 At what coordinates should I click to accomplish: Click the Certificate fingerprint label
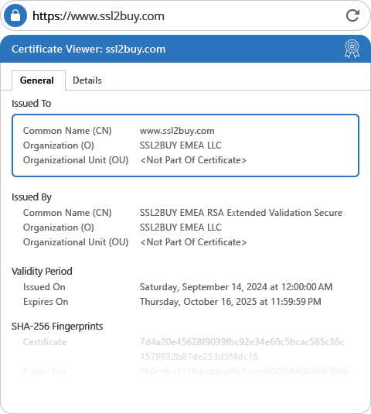pyautogui.click(x=45, y=342)
